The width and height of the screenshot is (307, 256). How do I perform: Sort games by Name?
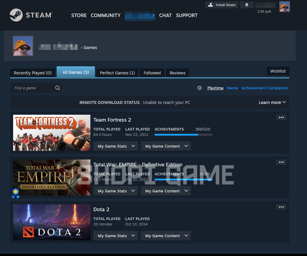pos(232,88)
